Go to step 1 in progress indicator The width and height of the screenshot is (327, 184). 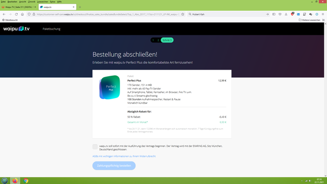[153, 40]
